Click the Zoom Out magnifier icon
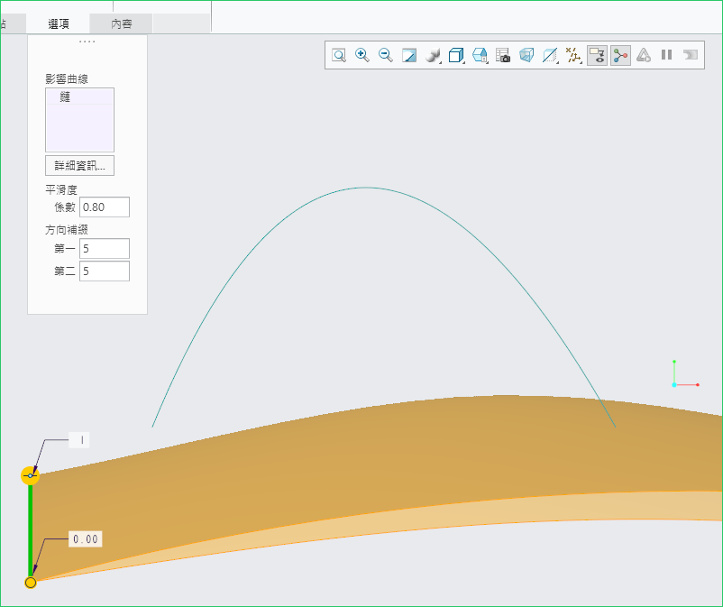The image size is (723, 607). (386, 55)
